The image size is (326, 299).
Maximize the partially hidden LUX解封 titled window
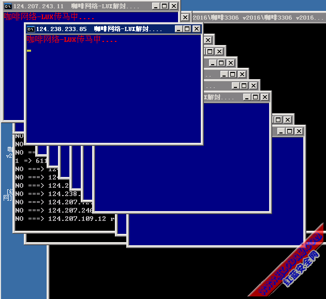point(256,97)
